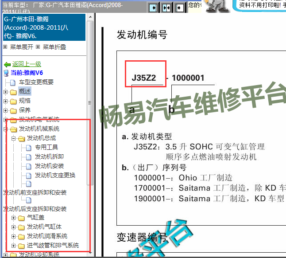Open the 返回上一级 link
This screenshot has width=286, height=258.
pyautogui.click(x=27, y=64)
